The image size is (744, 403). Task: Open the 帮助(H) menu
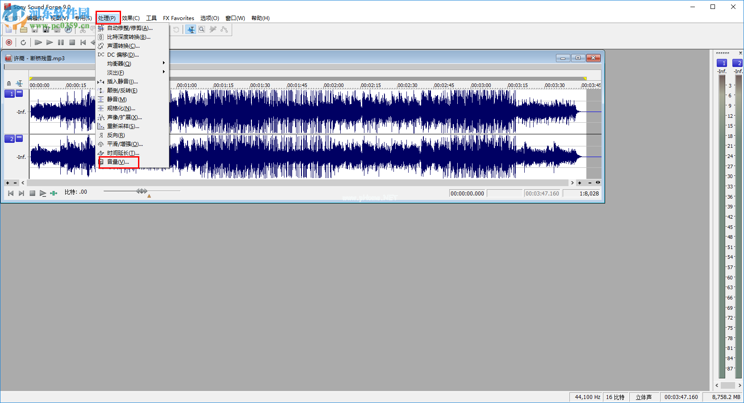(260, 18)
